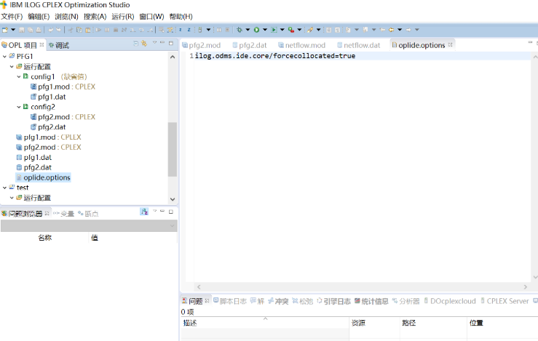The height and width of the screenshot is (341, 538).
Task: Click the Paste clipboard toolbar icon
Action: click(88, 30)
